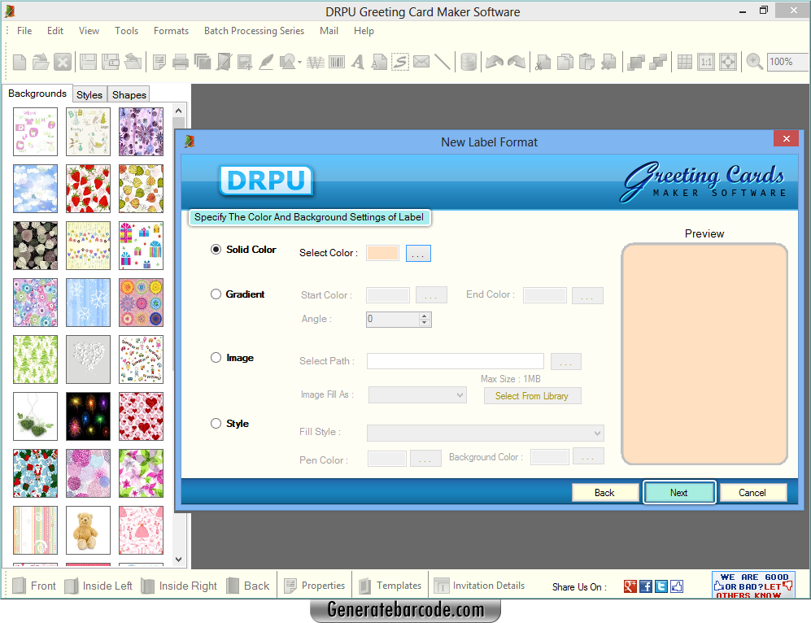Click the Redo arrow icon
Viewport: 811px width, 623px height.
tap(517, 62)
